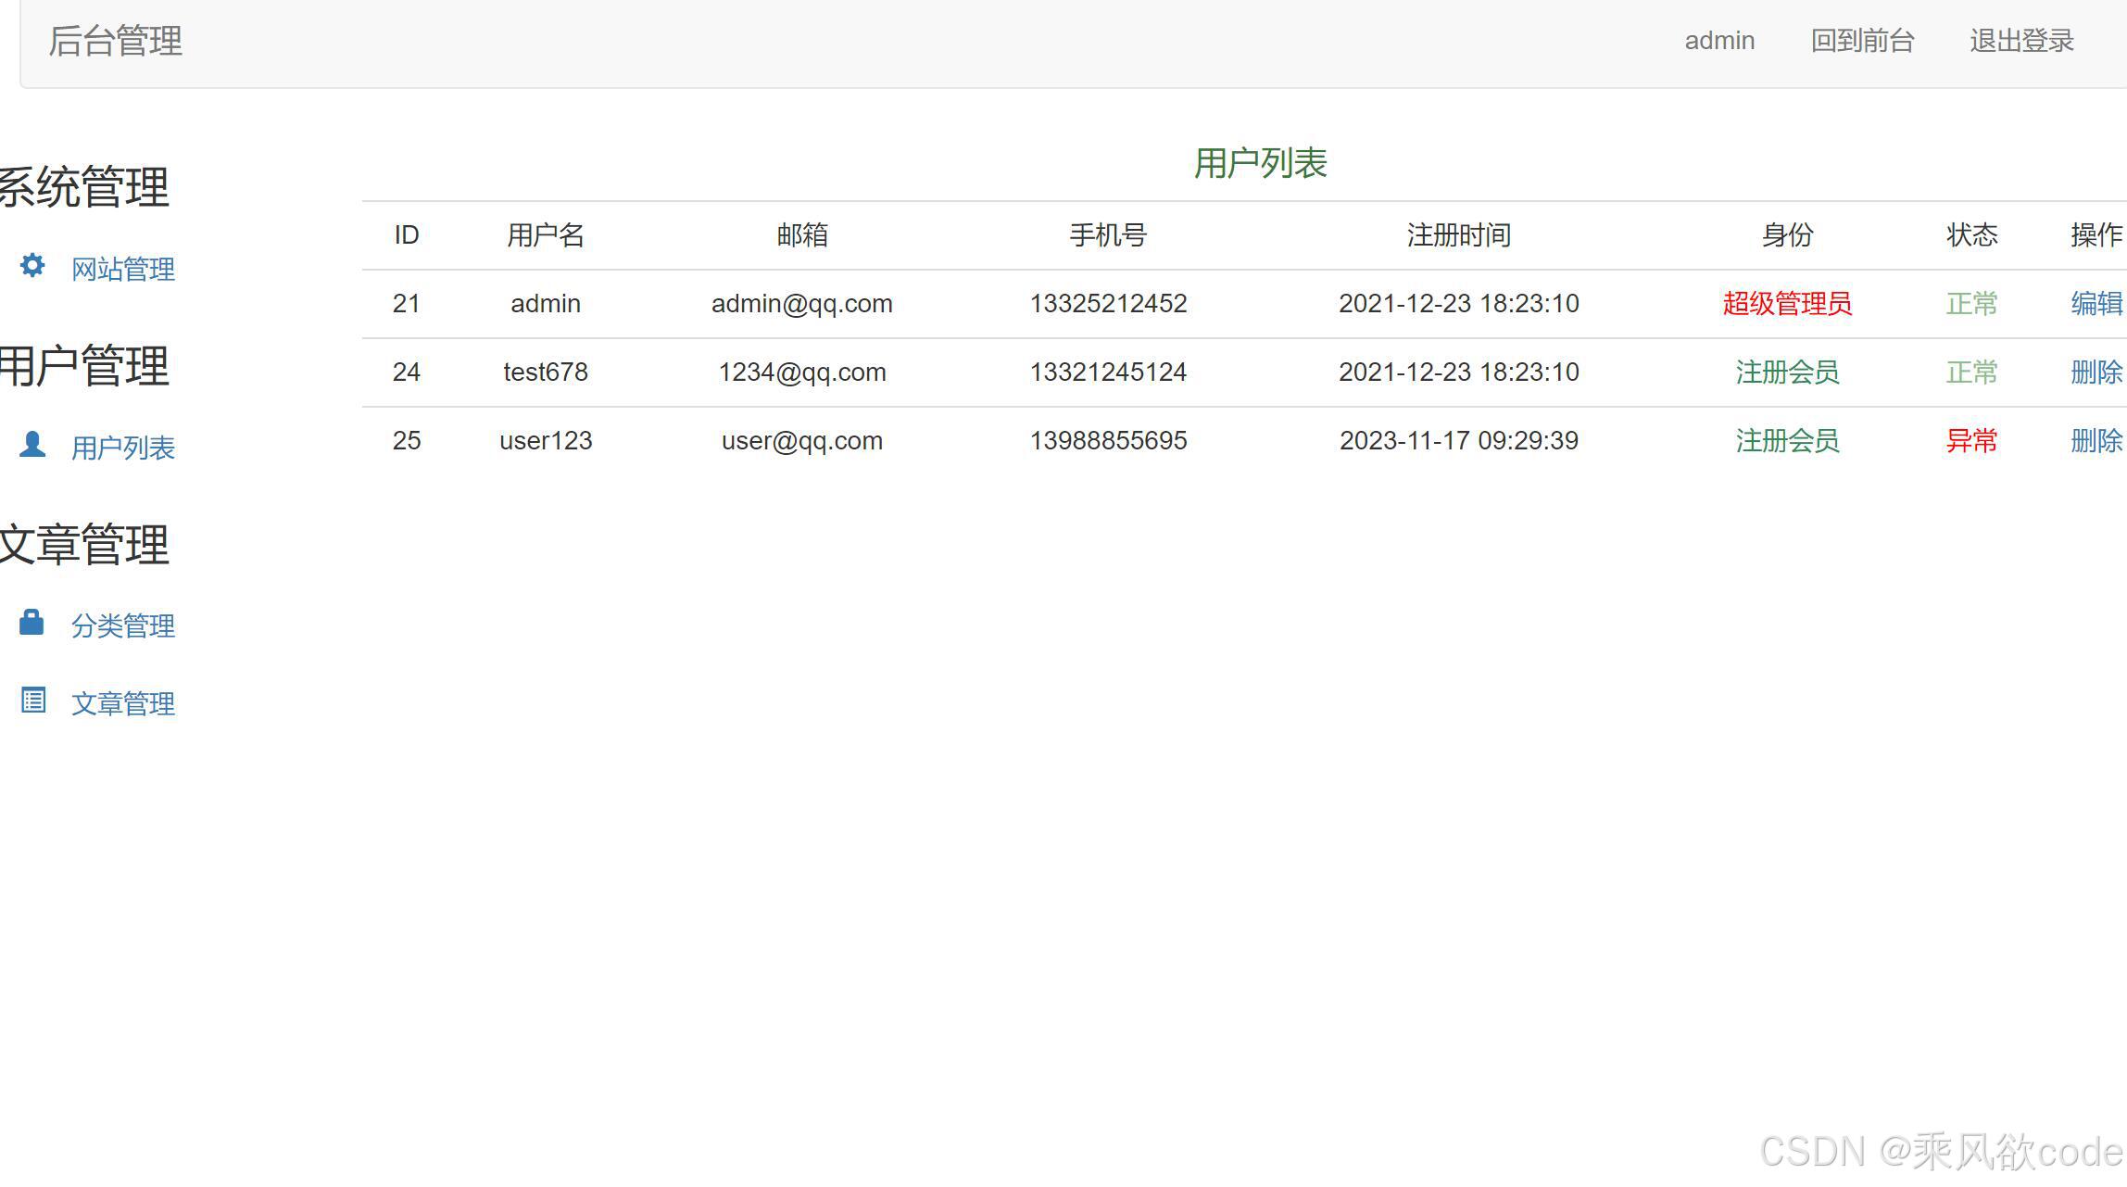Click the person icon beside 用户列表
This screenshot has height=1187, width=2127.
tap(32, 445)
